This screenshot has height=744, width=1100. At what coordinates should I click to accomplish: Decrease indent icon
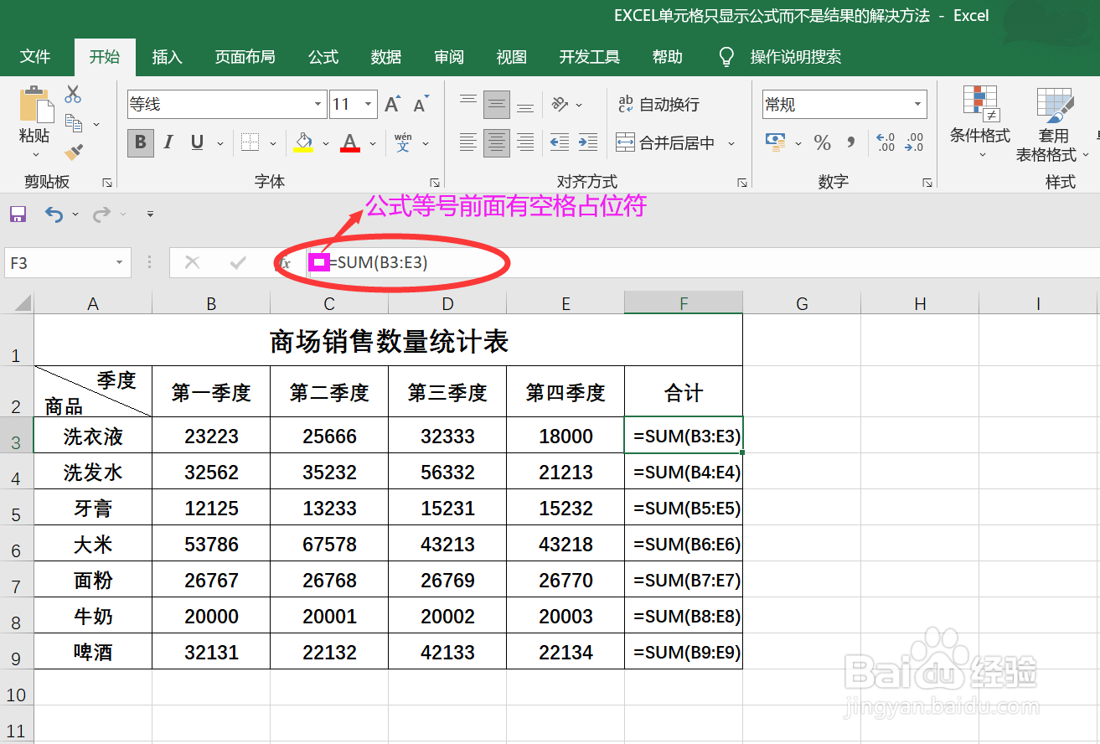pos(560,142)
